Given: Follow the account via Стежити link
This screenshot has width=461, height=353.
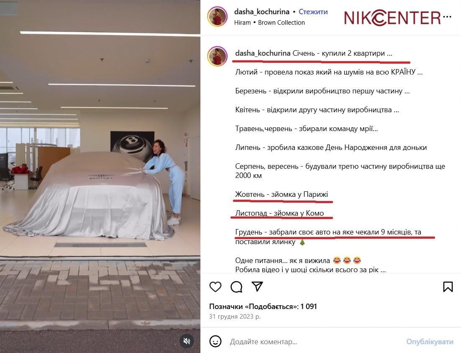Looking at the screenshot, I should coord(313,12).
